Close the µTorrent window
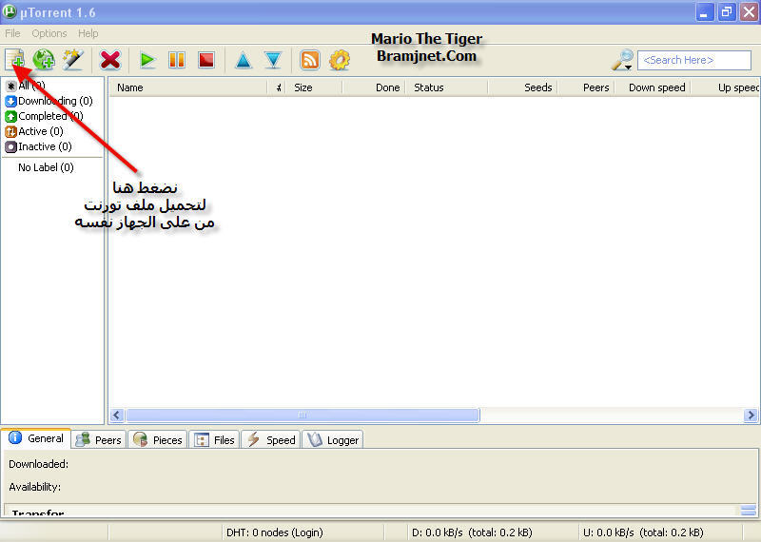 [x=749, y=12]
